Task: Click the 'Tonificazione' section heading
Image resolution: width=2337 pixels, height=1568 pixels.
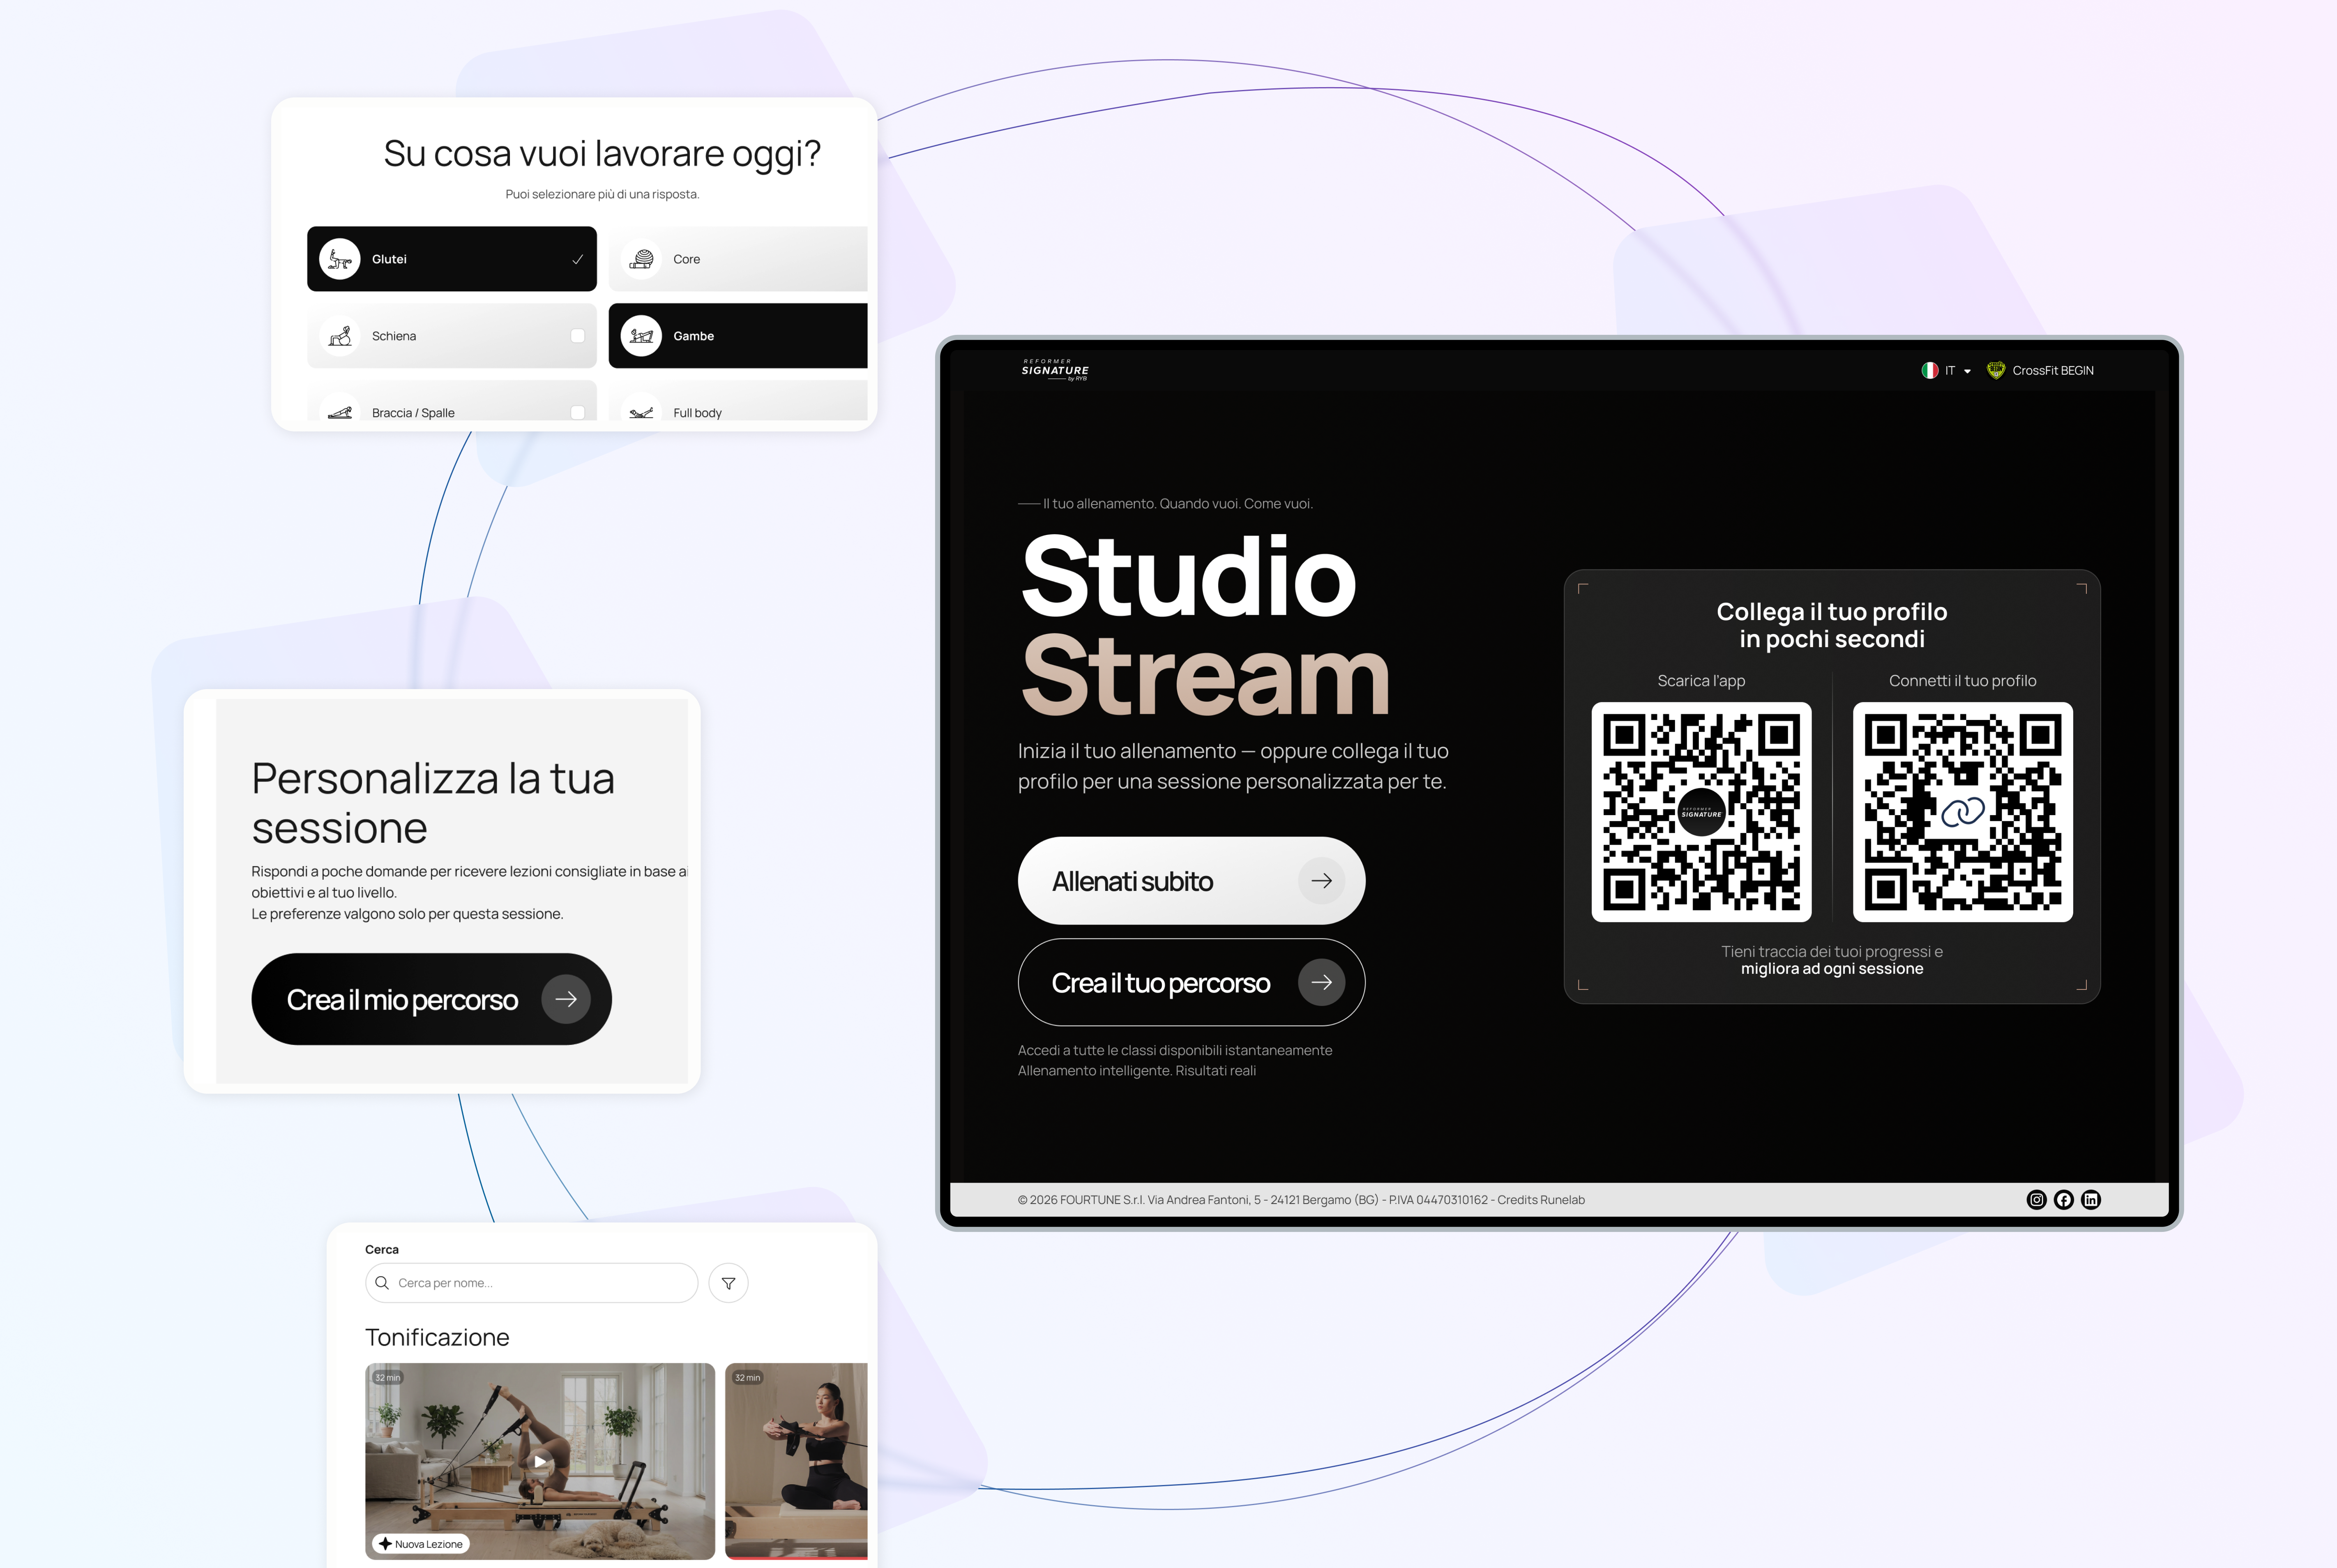Action: pos(437,1337)
